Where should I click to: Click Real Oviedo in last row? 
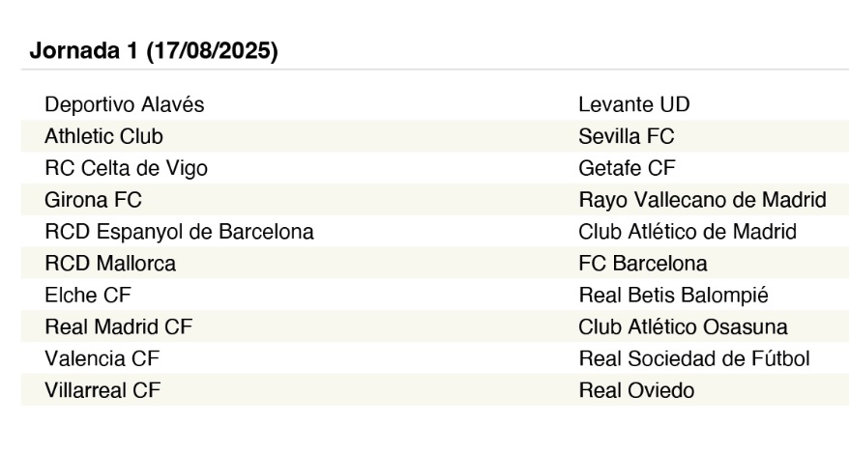pyautogui.click(x=636, y=391)
